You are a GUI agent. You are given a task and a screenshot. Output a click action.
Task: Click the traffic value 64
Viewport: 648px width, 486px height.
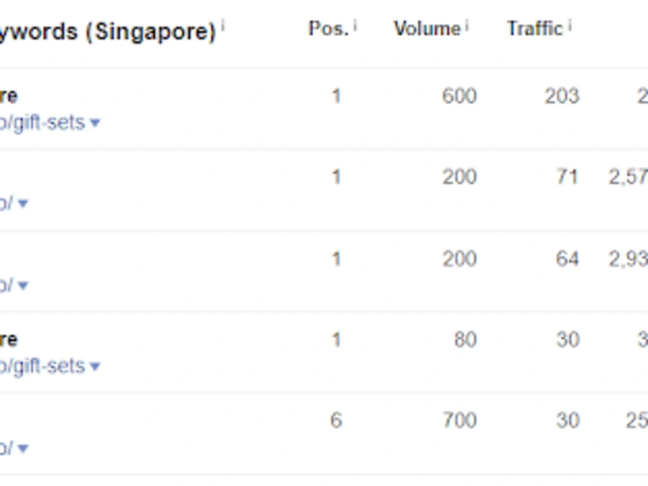567,259
